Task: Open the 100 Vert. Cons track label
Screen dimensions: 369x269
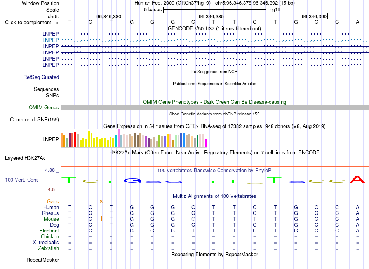Action: coord(22,180)
